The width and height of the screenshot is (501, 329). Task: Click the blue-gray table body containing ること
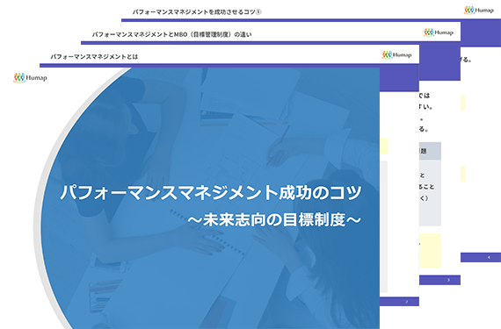[x=430, y=193]
